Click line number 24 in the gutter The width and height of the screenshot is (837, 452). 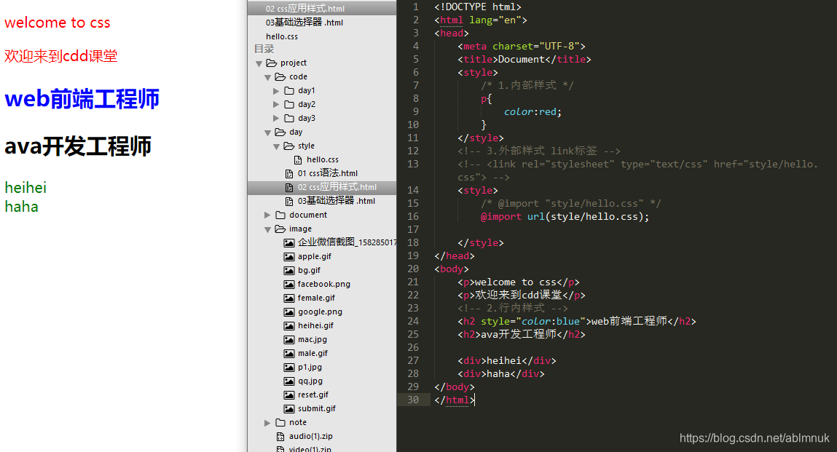413,321
